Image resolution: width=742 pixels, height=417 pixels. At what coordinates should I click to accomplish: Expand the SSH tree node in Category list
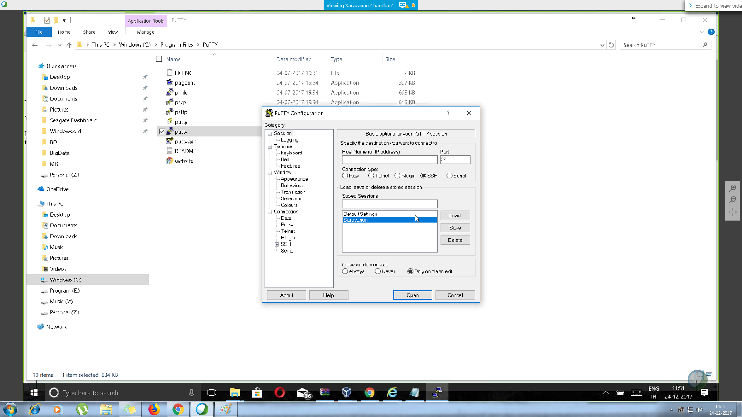pos(277,244)
